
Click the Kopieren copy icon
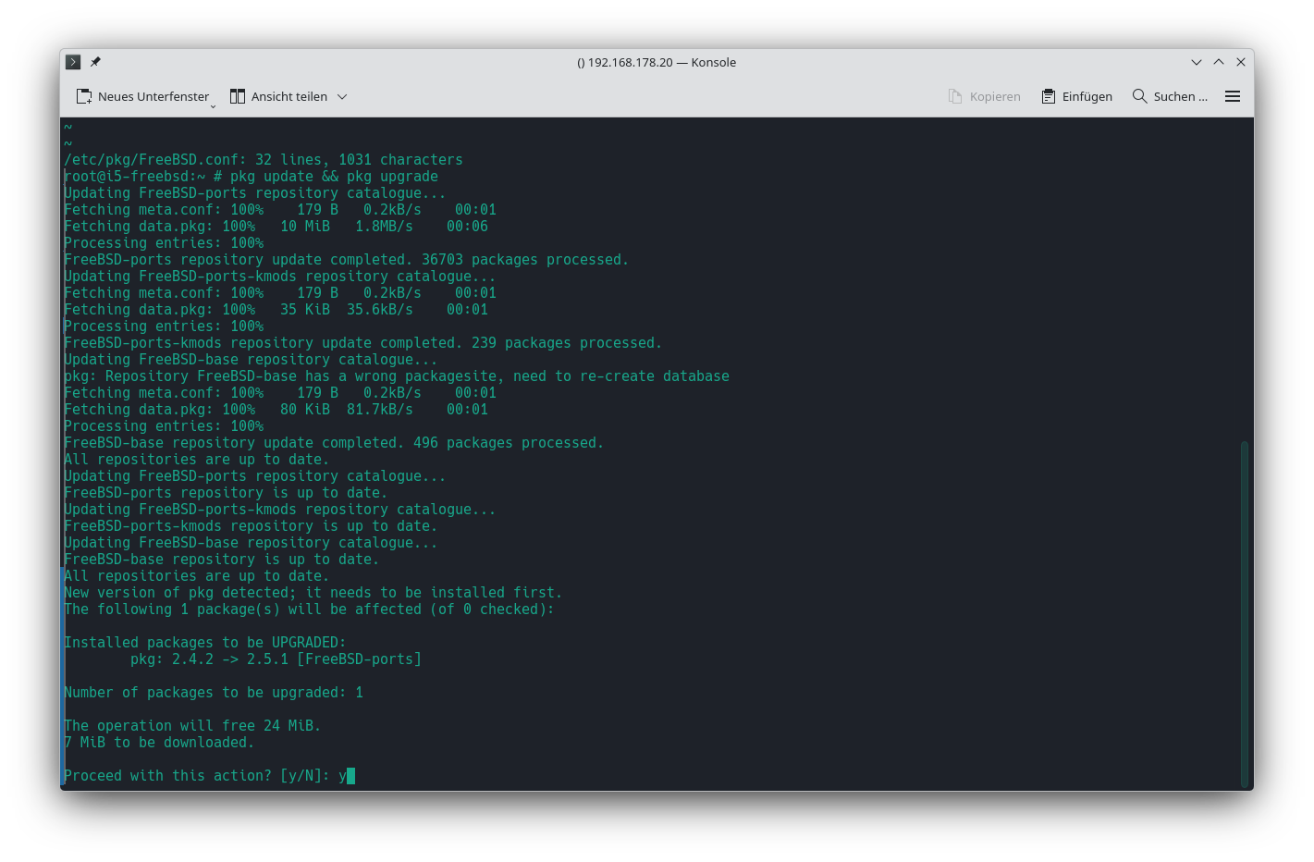(955, 96)
